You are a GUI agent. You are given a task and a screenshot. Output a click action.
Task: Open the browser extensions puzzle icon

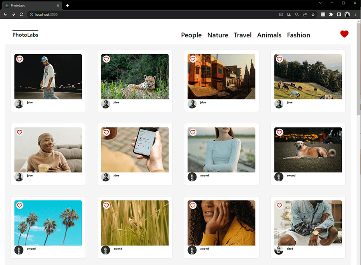pos(331,14)
